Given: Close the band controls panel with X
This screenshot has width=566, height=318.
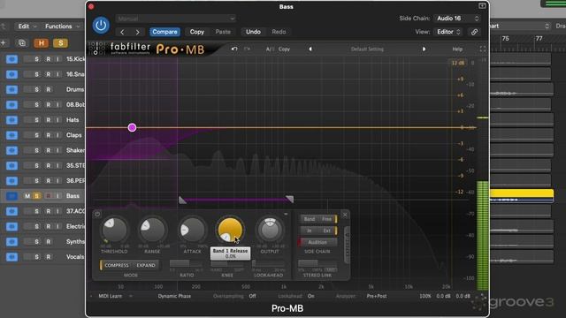Looking at the screenshot, I should pyautogui.click(x=345, y=215).
